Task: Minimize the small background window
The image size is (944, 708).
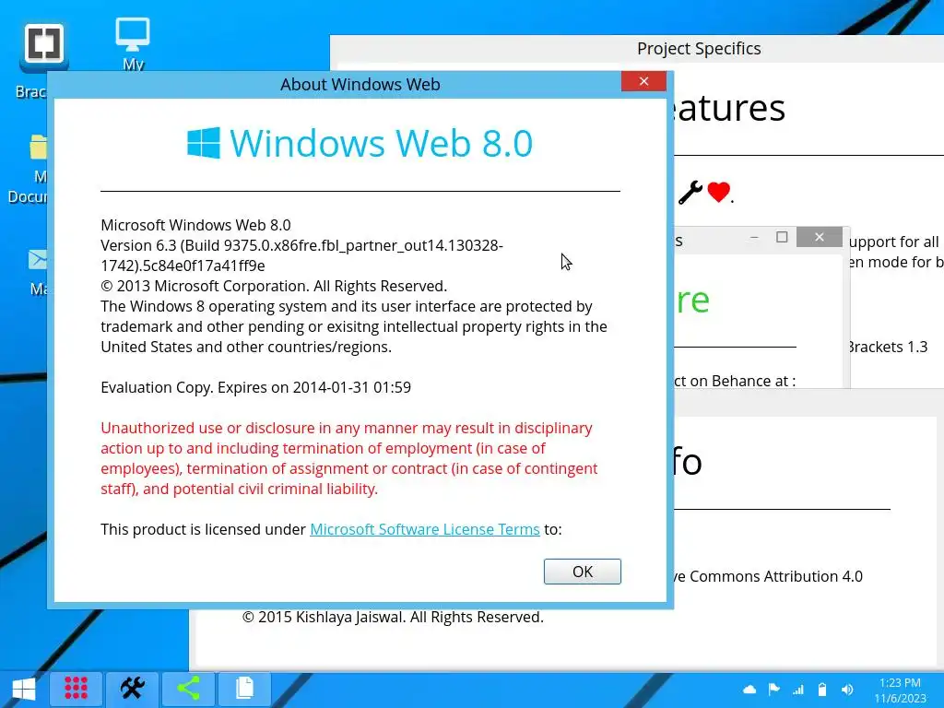Action: (x=754, y=237)
